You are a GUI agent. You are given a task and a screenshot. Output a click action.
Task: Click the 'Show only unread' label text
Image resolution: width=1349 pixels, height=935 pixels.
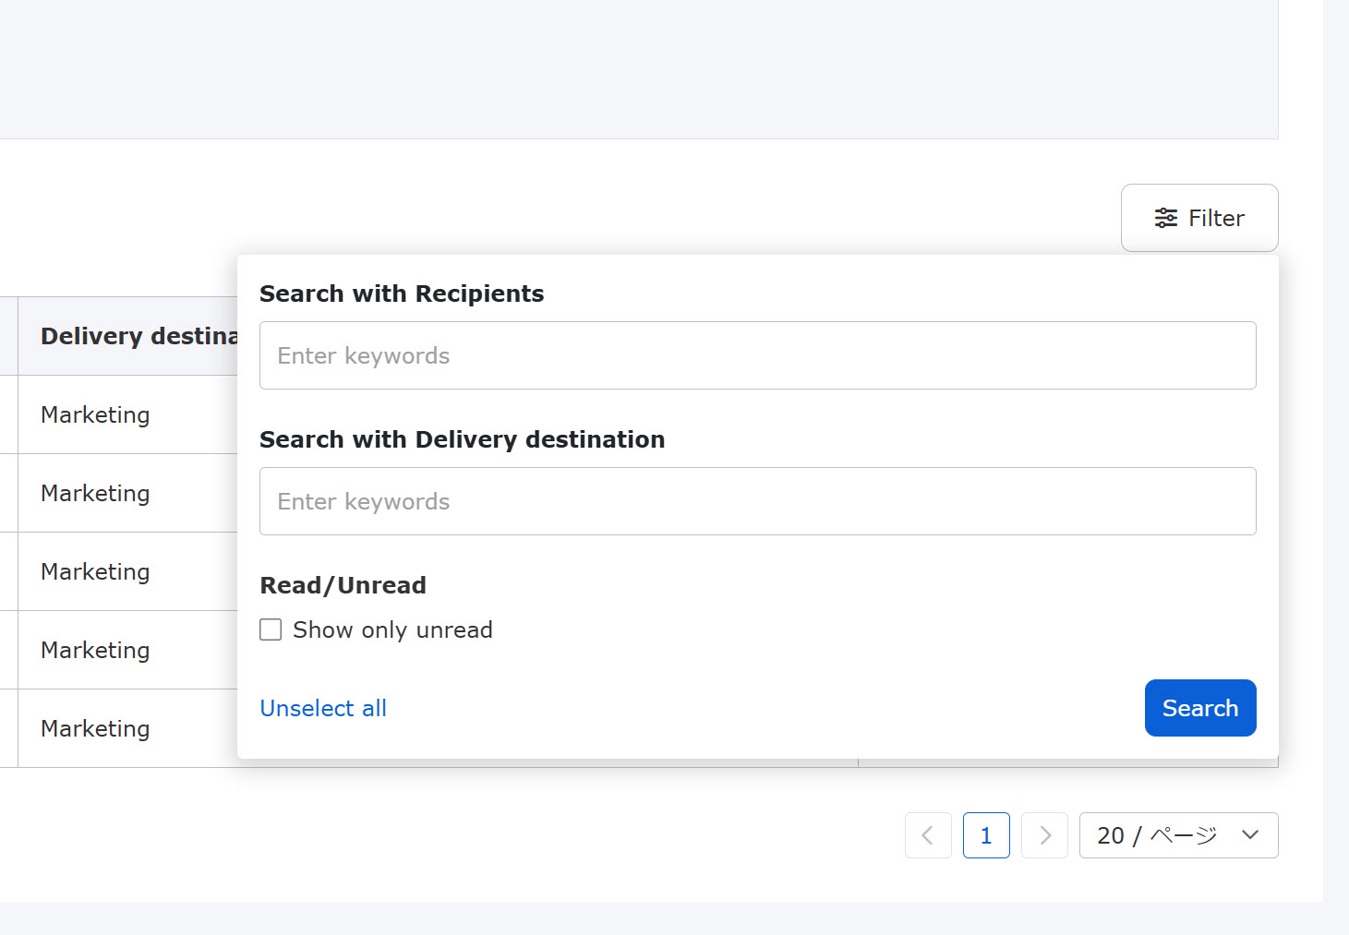tap(392, 629)
